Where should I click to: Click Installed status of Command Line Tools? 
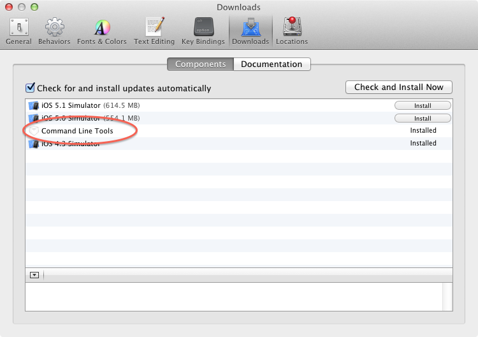point(423,130)
